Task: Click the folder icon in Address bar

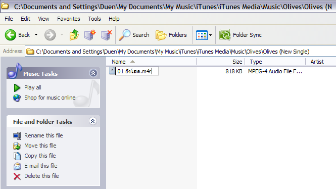Action: [x=30, y=52]
